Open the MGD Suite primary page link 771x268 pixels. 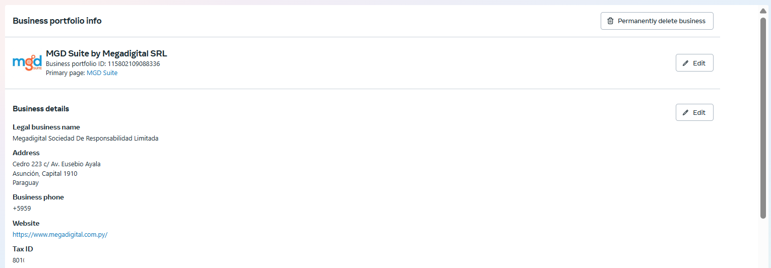pyautogui.click(x=102, y=73)
